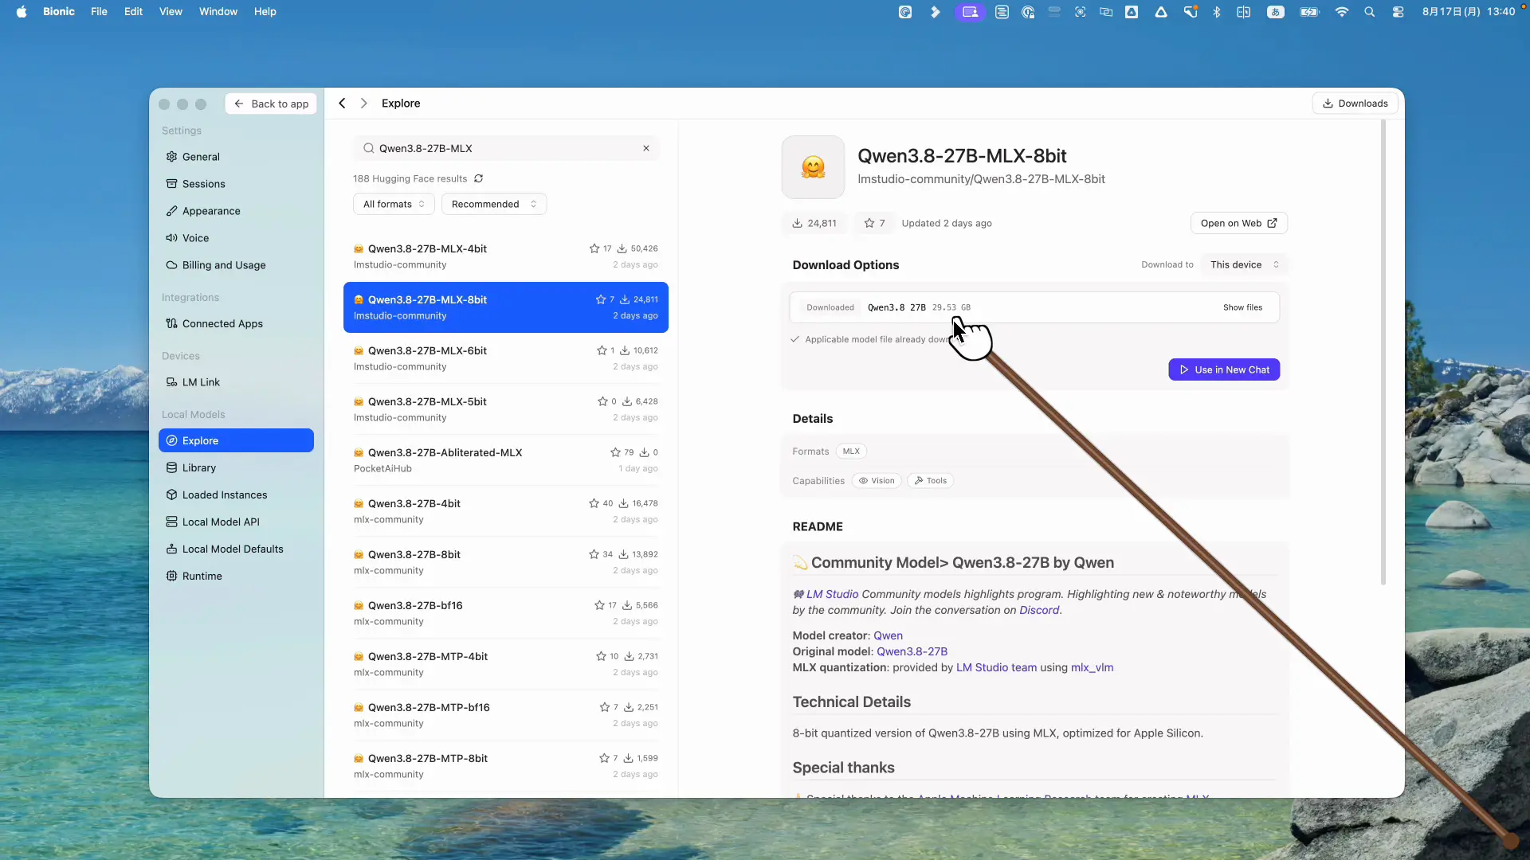Click the battery status icon
Image resolution: width=1530 pixels, height=860 pixels.
pos(1309,12)
